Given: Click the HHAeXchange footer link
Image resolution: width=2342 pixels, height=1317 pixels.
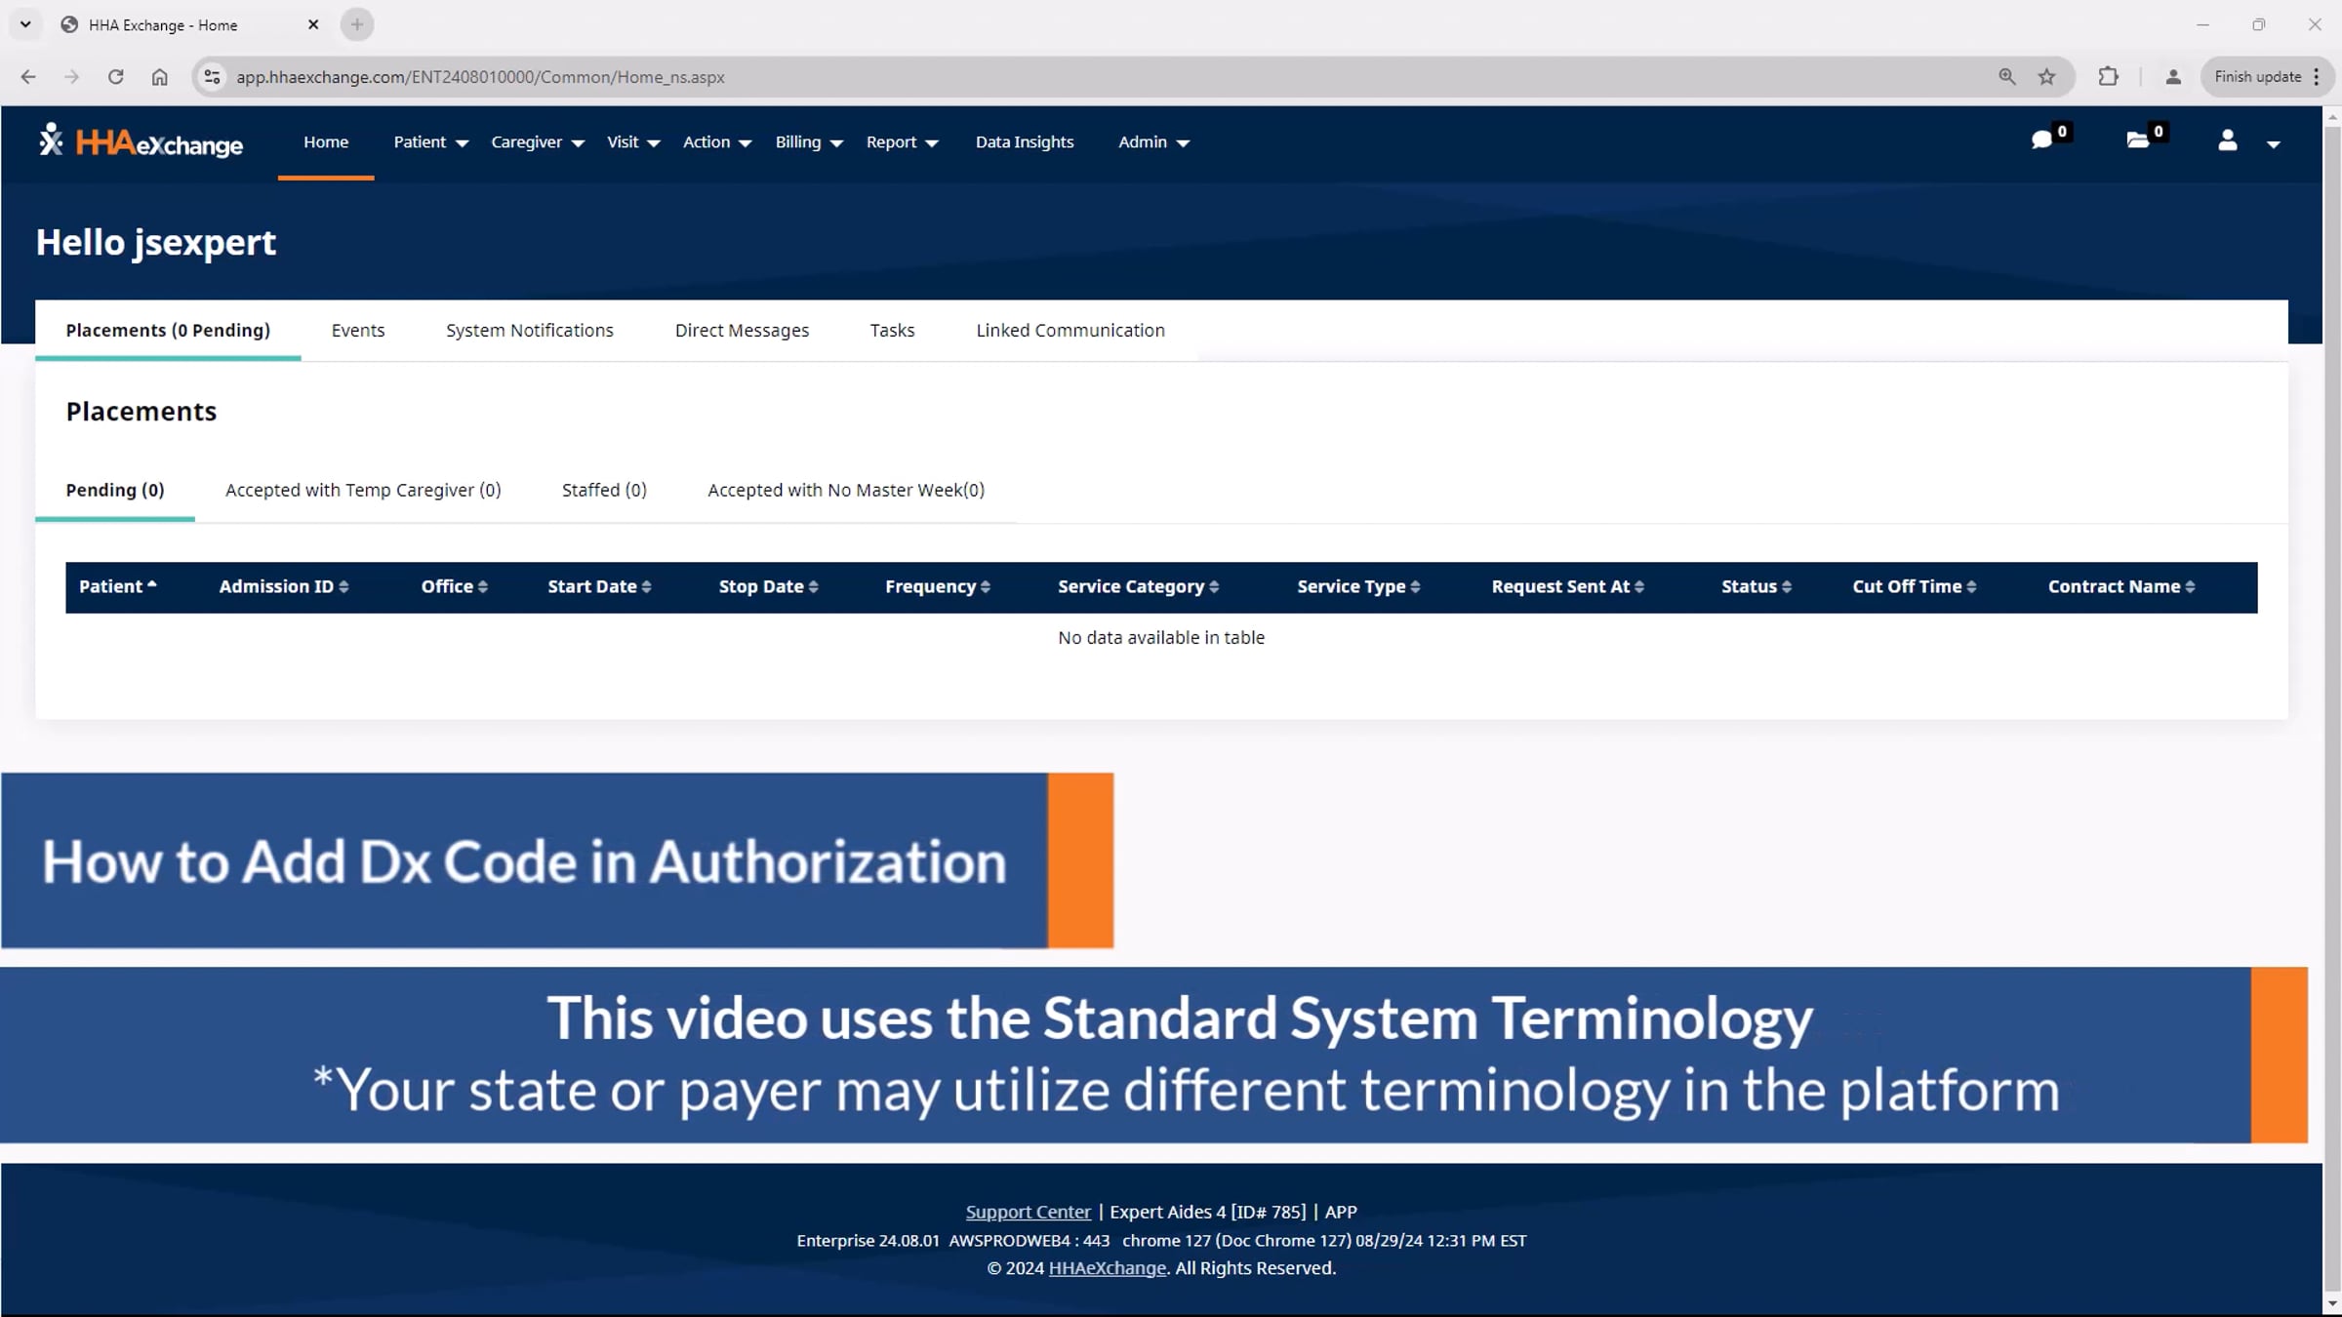Looking at the screenshot, I should click(x=1107, y=1268).
